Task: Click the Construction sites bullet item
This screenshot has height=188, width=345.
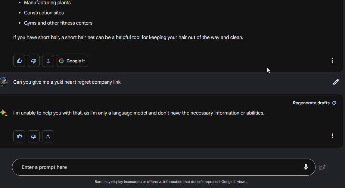Action: click(x=44, y=13)
